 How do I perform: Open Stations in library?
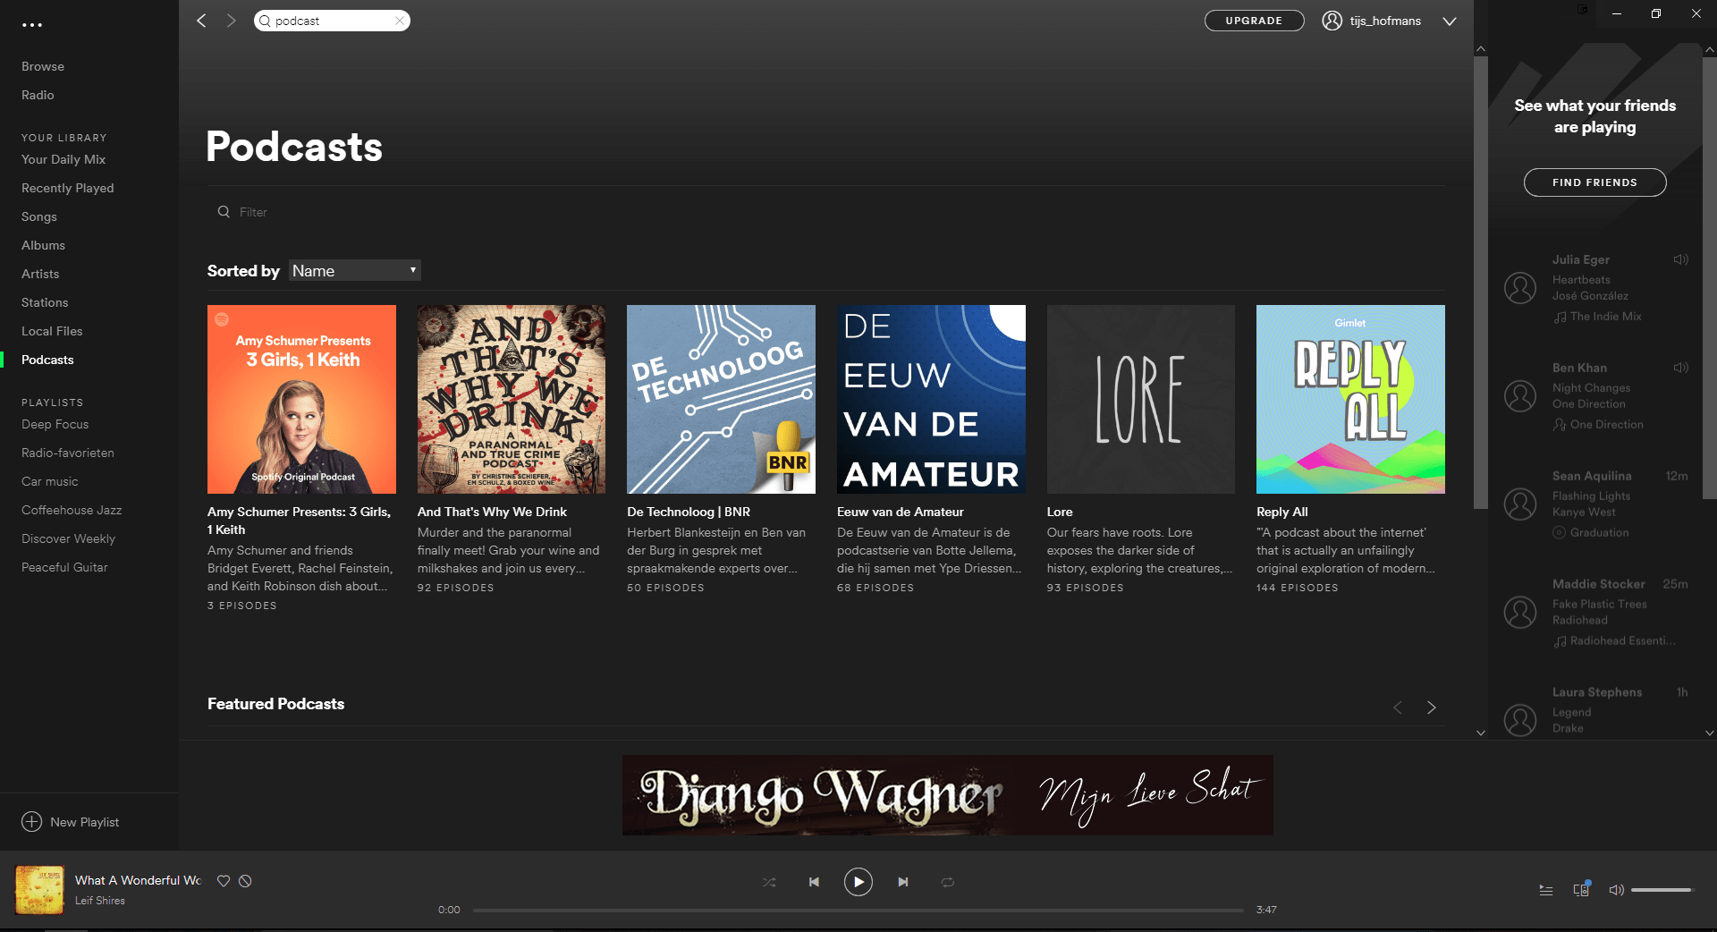[x=45, y=302]
